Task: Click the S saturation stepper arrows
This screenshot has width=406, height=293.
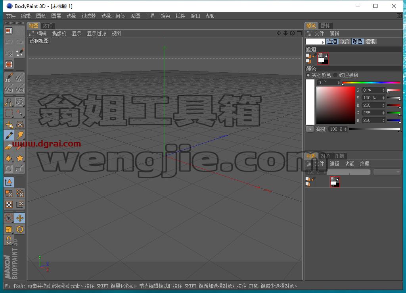Action: [383, 90]
